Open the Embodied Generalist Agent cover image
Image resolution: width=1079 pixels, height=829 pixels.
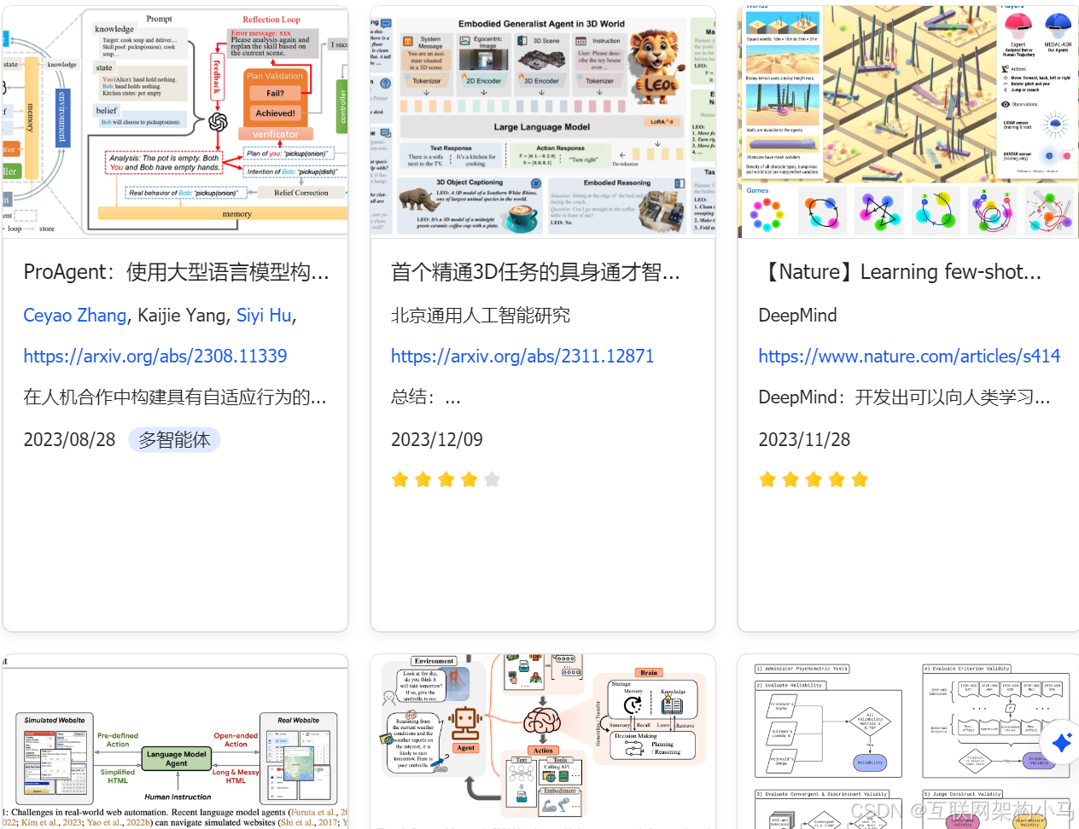tap(543, 122)
